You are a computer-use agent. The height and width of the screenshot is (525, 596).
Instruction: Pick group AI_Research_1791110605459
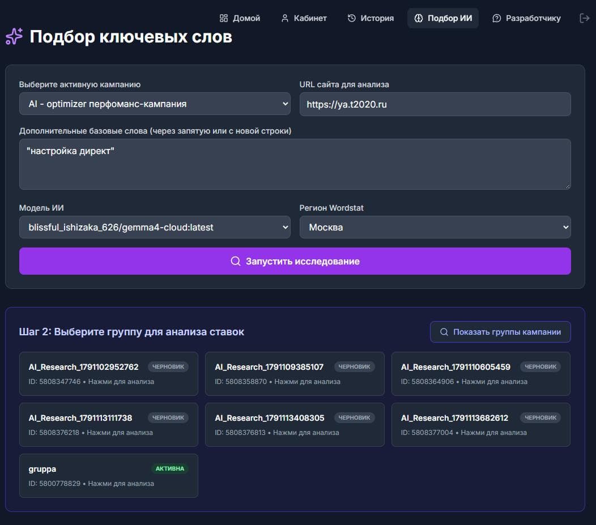point(481,374)
